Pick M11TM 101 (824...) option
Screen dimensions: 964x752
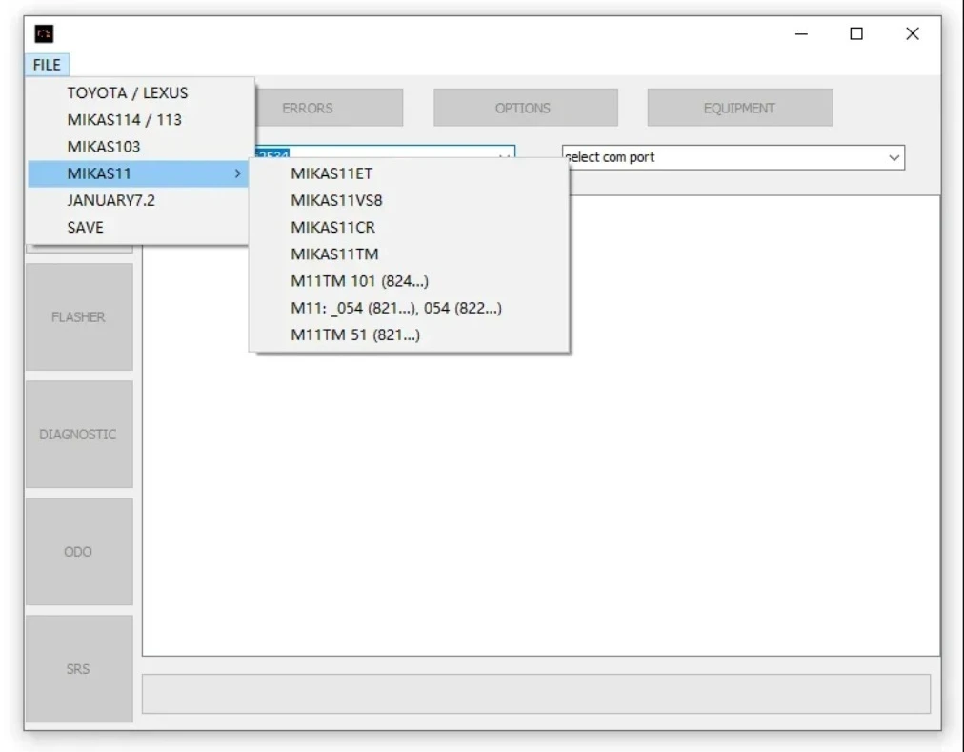[x=409, y=281]
